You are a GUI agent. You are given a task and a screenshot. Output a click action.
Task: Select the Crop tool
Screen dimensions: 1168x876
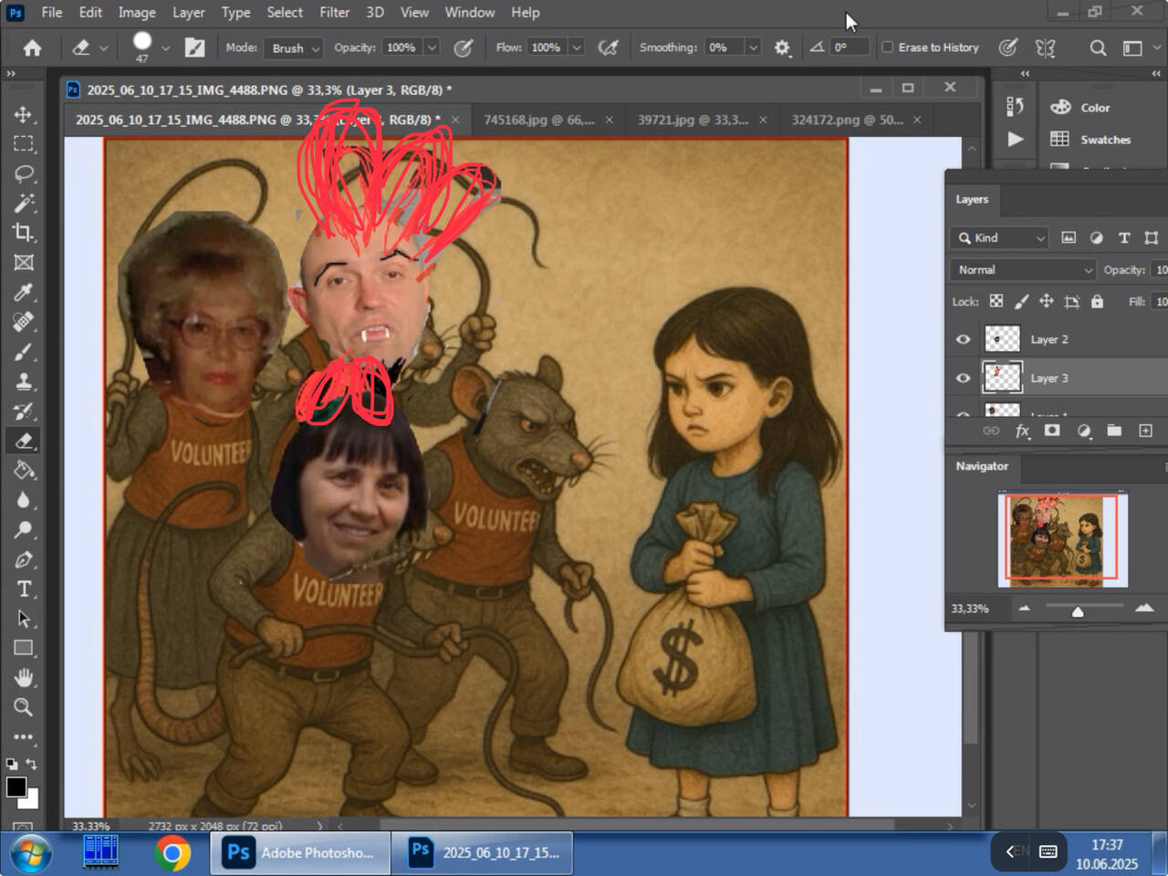[x=24, y=233]
